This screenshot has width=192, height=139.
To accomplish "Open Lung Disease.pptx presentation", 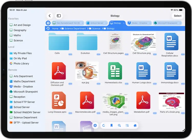I will 59,100.
